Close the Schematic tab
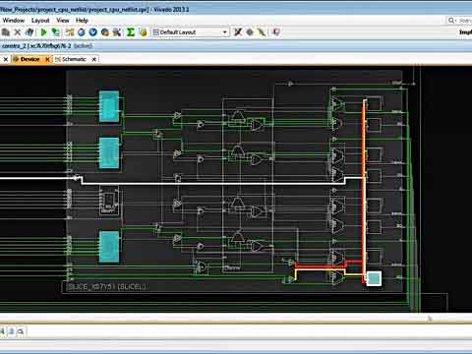 coord(94,59)
